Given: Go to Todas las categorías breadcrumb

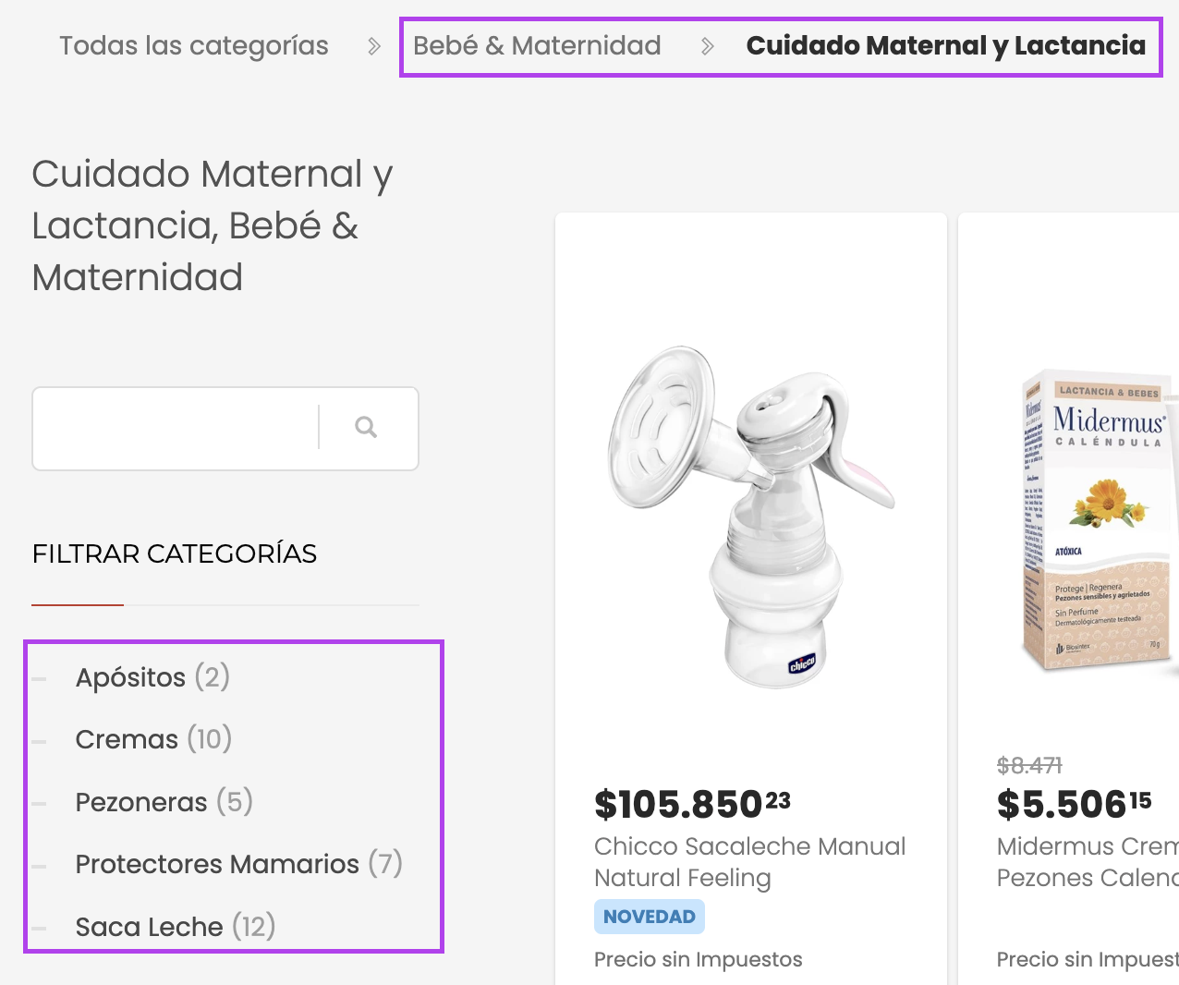Looking at the screenshot, I should click(x=194, y=46).
